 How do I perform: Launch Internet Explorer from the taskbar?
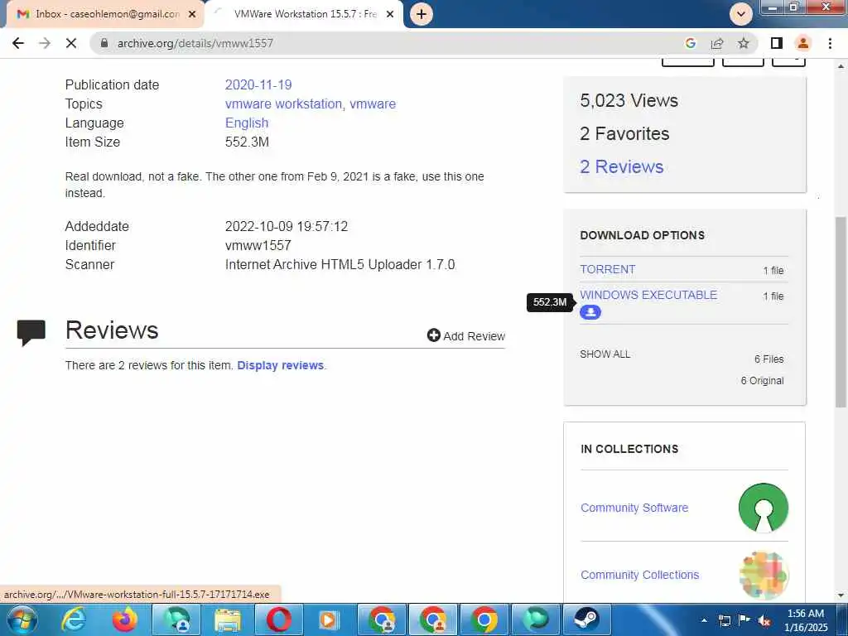click(x=73, y=619)
